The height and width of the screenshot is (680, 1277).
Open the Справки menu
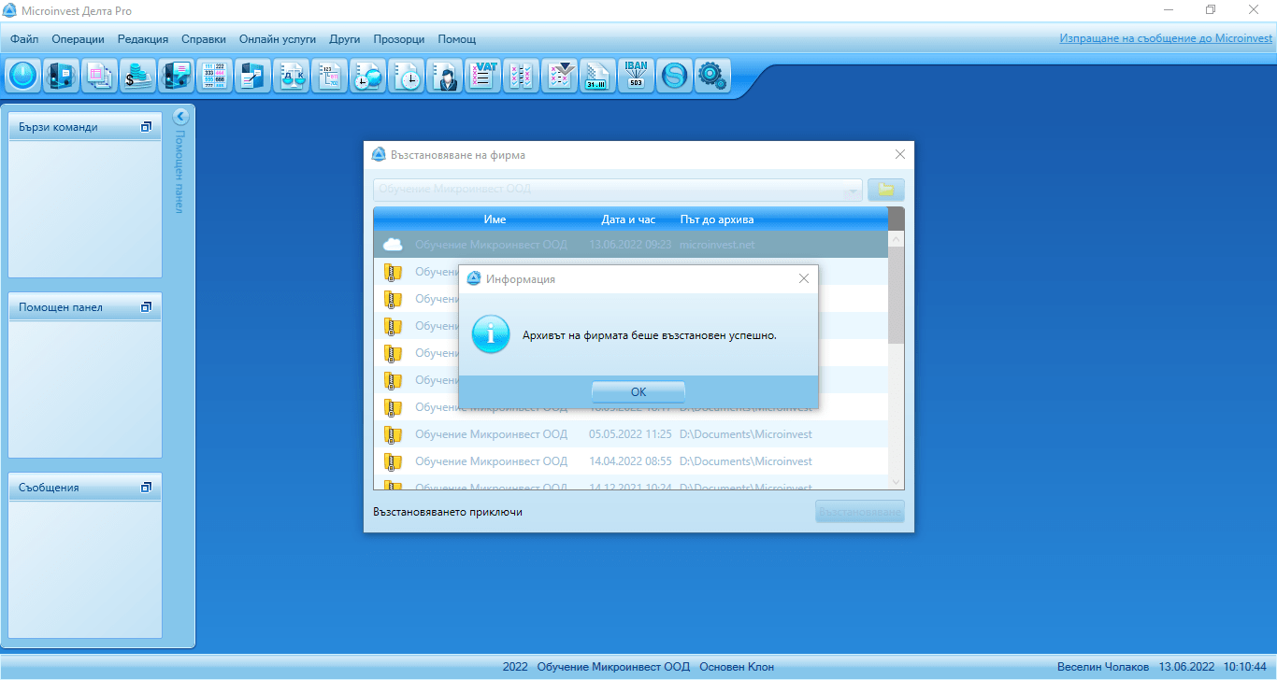pyautogui.click(x=204, y=39)
